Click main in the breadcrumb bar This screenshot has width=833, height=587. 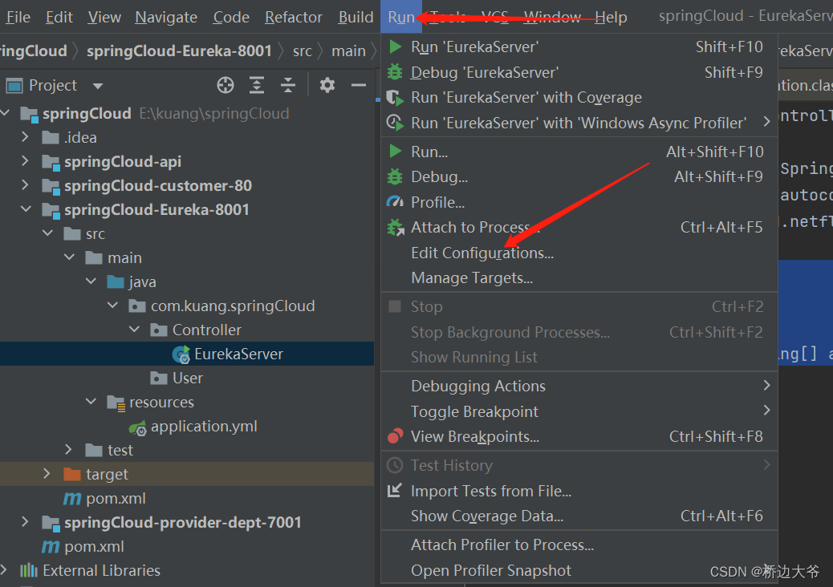348,51
